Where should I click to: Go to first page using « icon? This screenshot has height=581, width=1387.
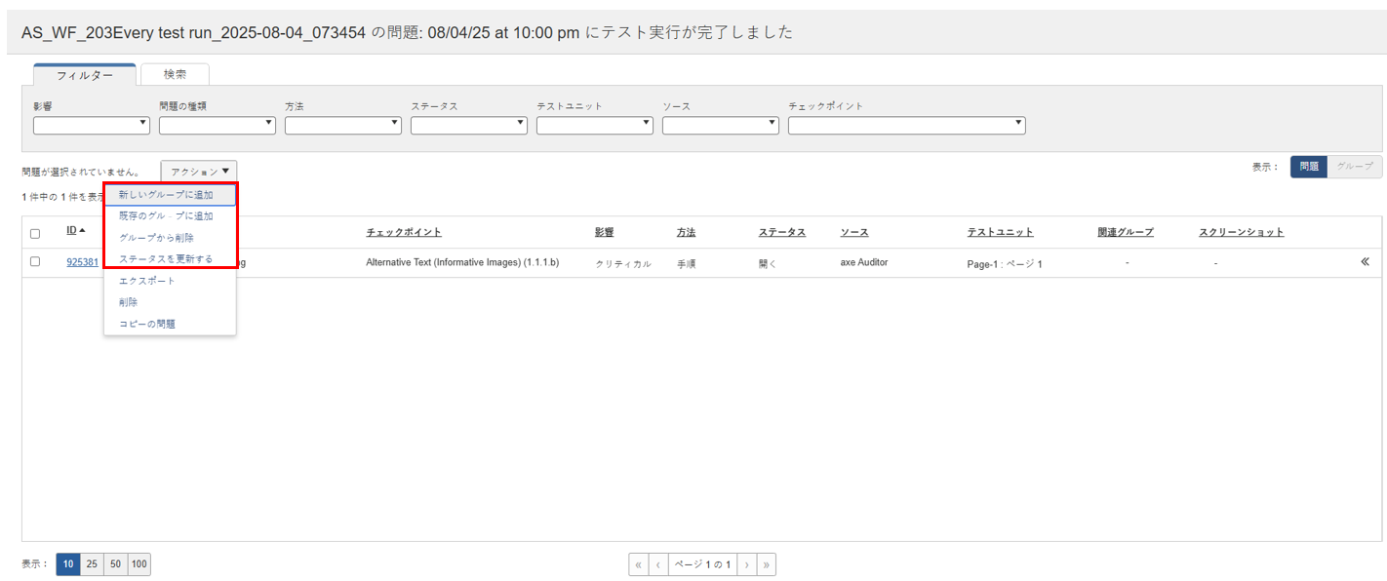pos(639,564)
